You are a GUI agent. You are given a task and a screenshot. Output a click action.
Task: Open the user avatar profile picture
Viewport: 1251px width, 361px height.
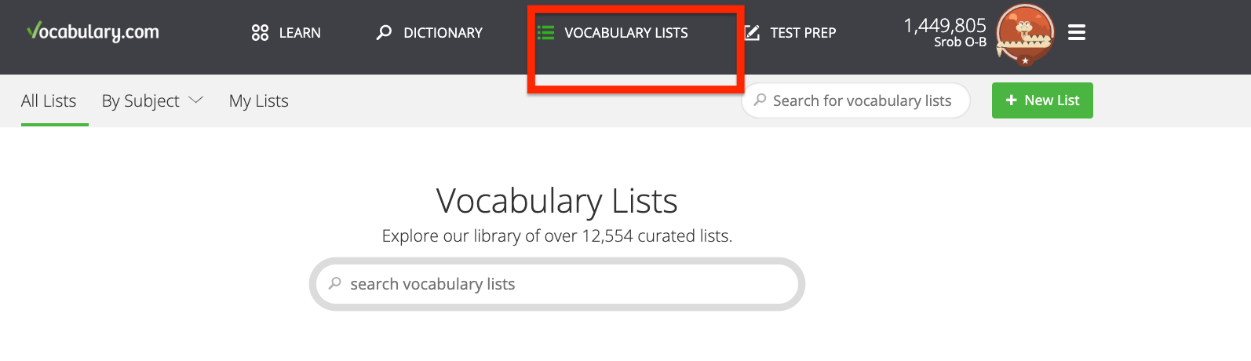pyautogui.click(x=1024, y=34)
